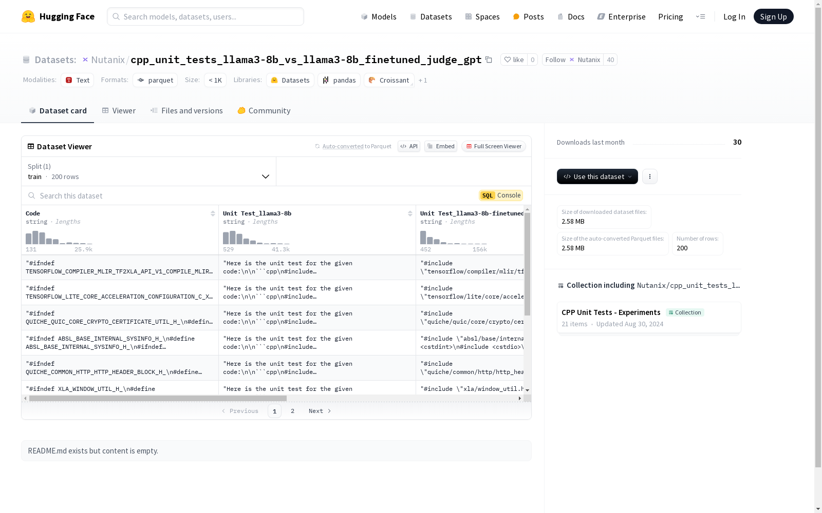Click the Code cell with QUICHE_COMMON_HTTP_HTTP_HEADER_BLOCK
This screenshot has width=822, height=513.
pyautogui.click(x=120, y=368)
